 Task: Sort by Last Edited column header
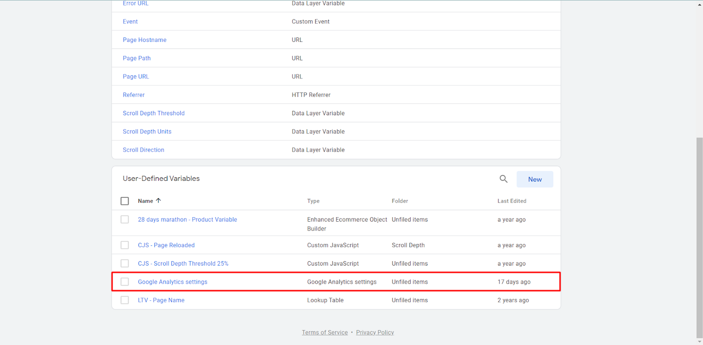tap(512, 201)
